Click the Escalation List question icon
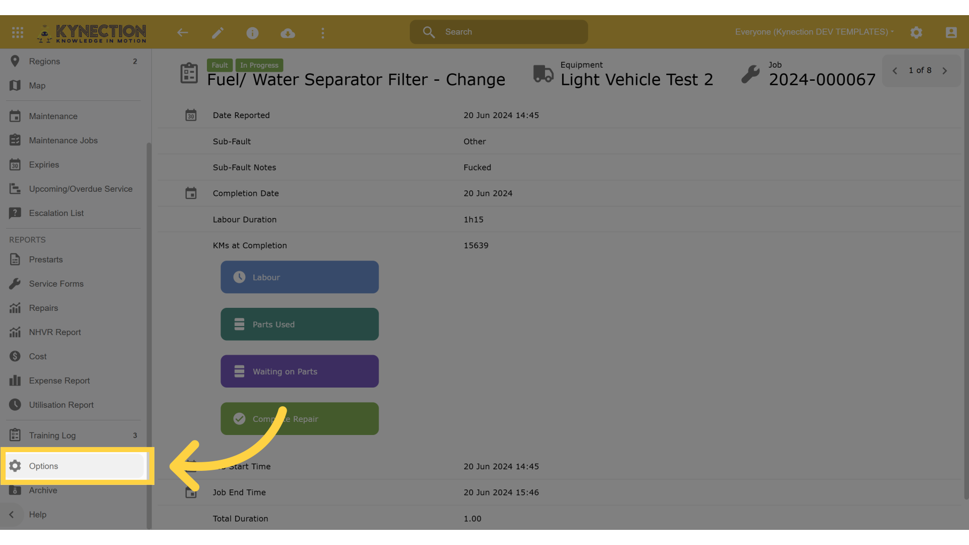This screenshot has height=545, width=969. point(15,213)
